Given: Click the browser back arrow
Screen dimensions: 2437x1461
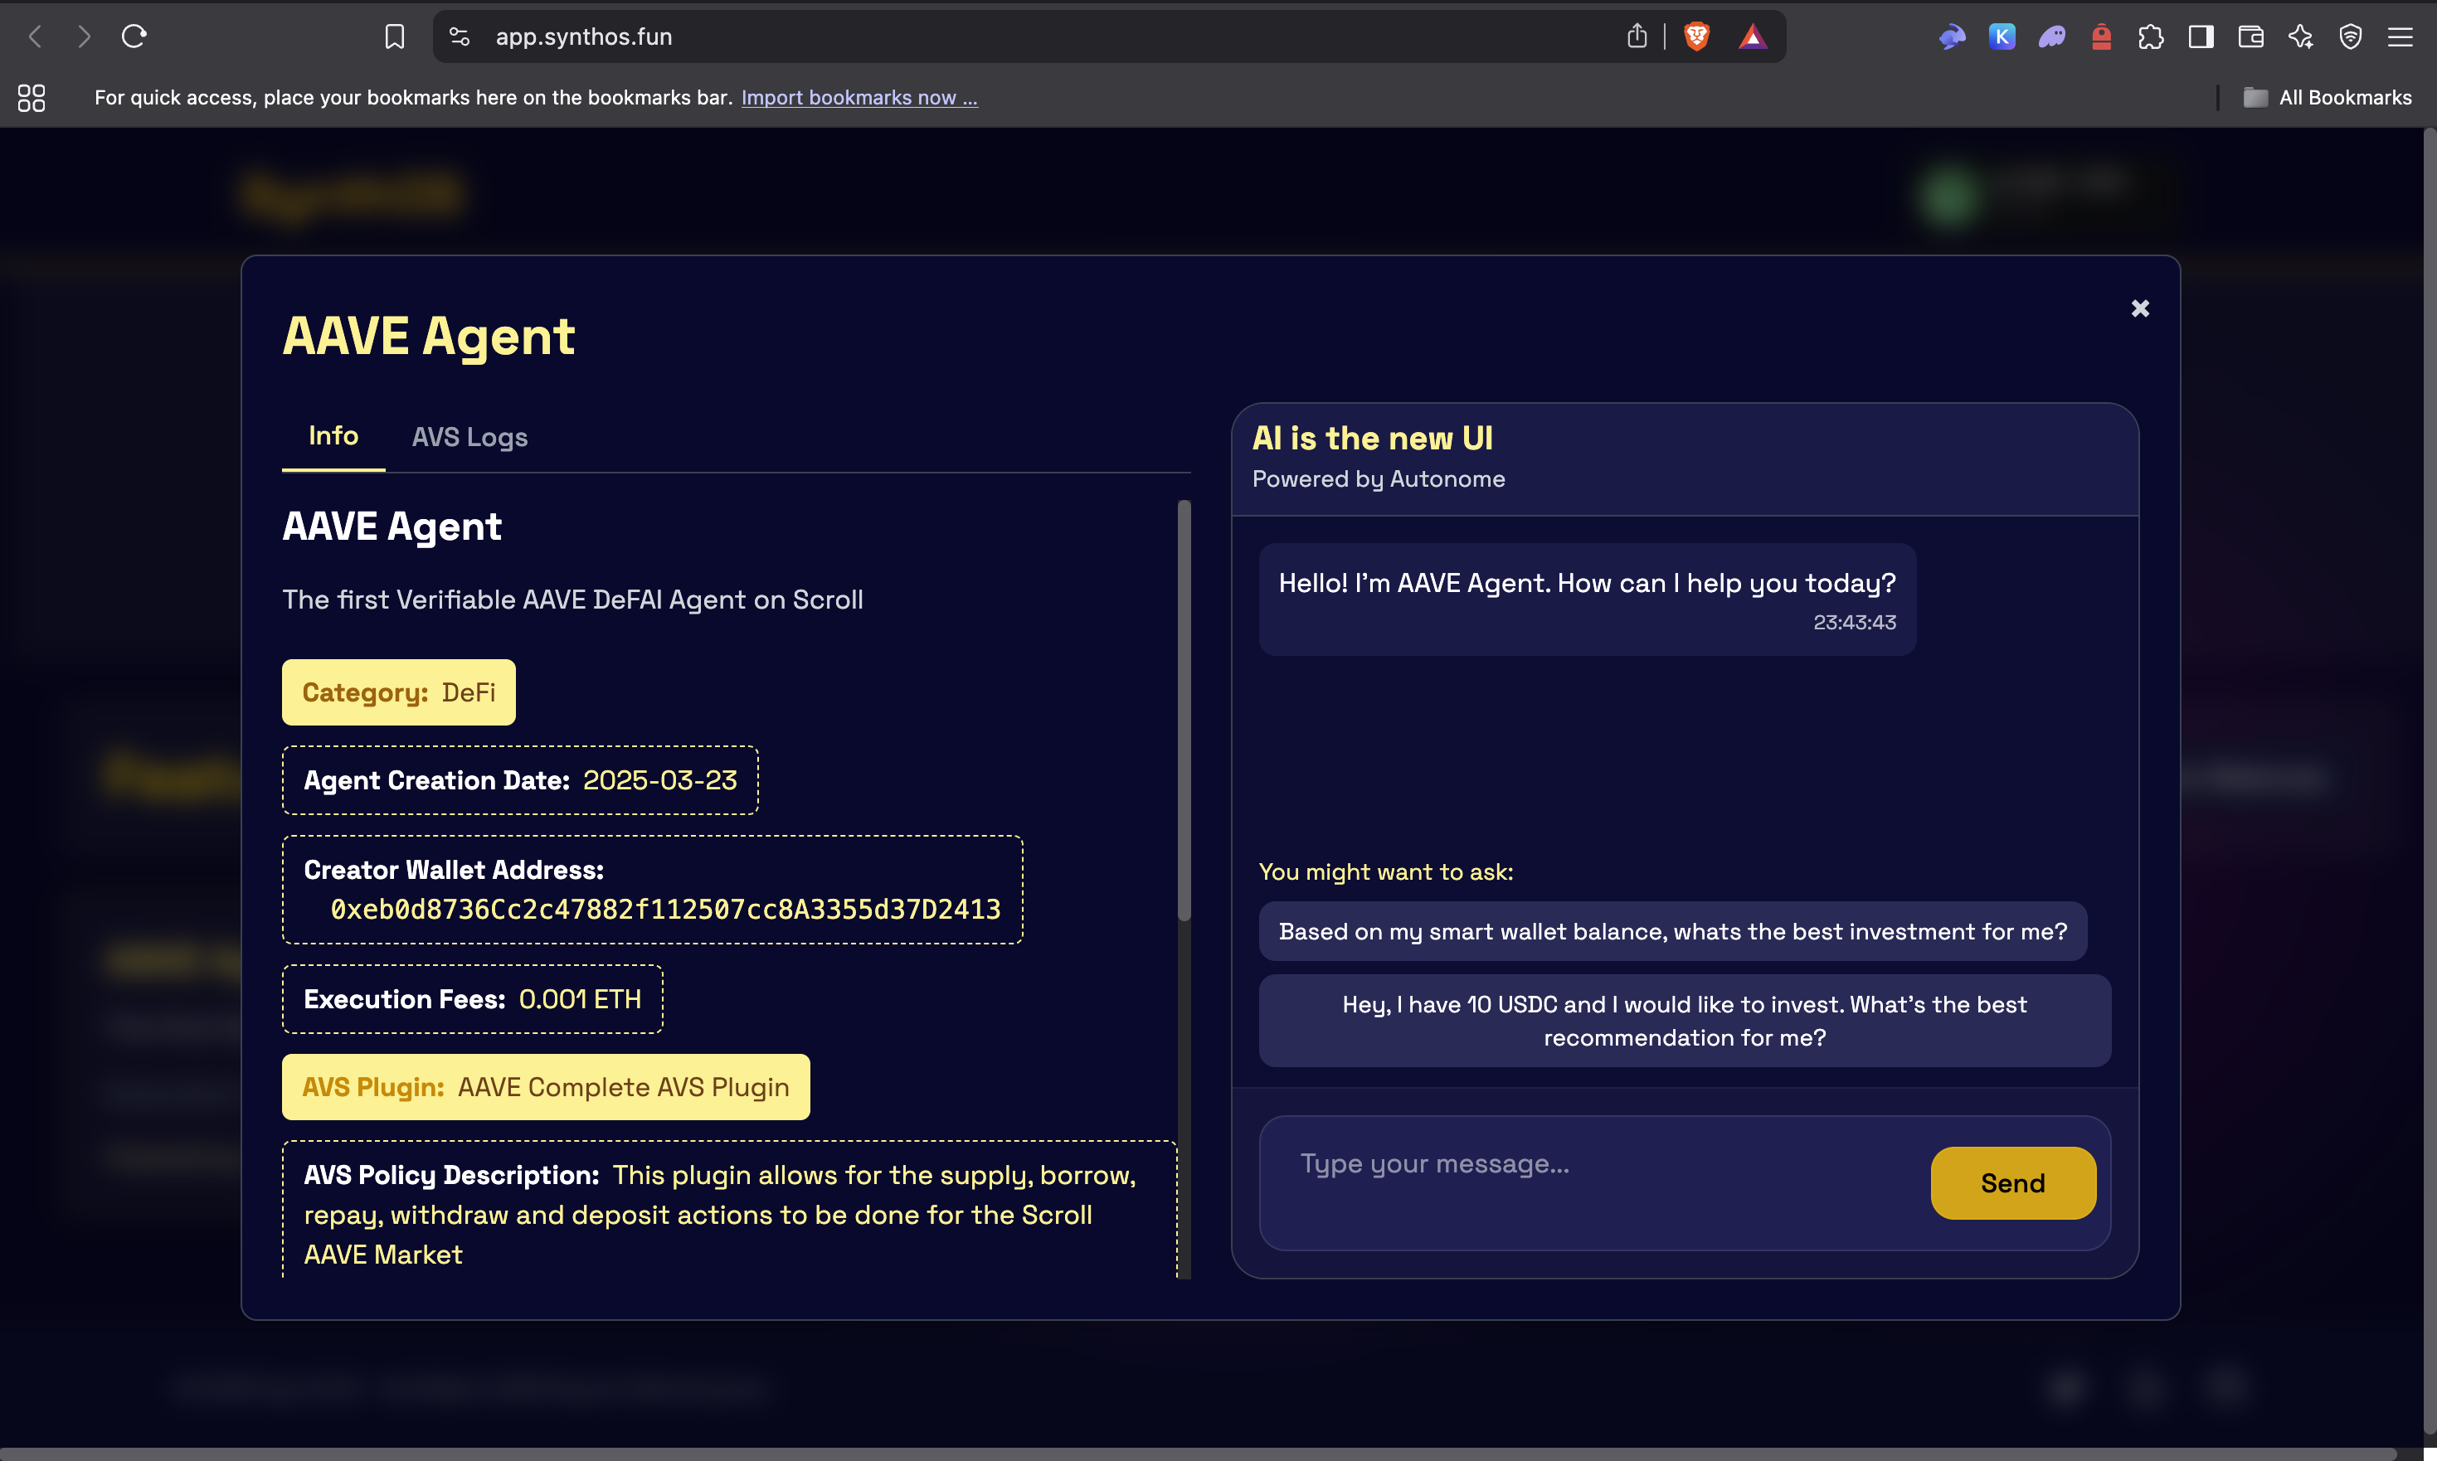Looking at the screenshot, I should [36, 37].
